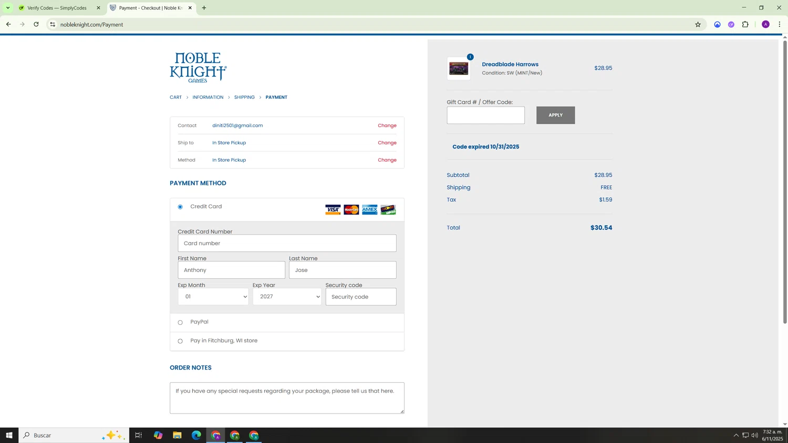Change the shipping Method

387,160
